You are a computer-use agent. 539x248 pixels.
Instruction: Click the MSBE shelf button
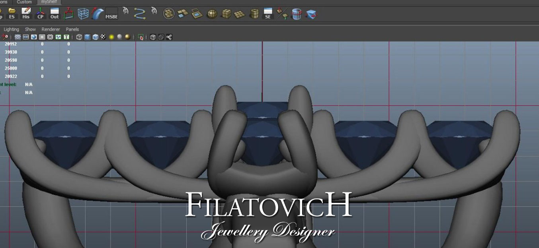[111, 14]
